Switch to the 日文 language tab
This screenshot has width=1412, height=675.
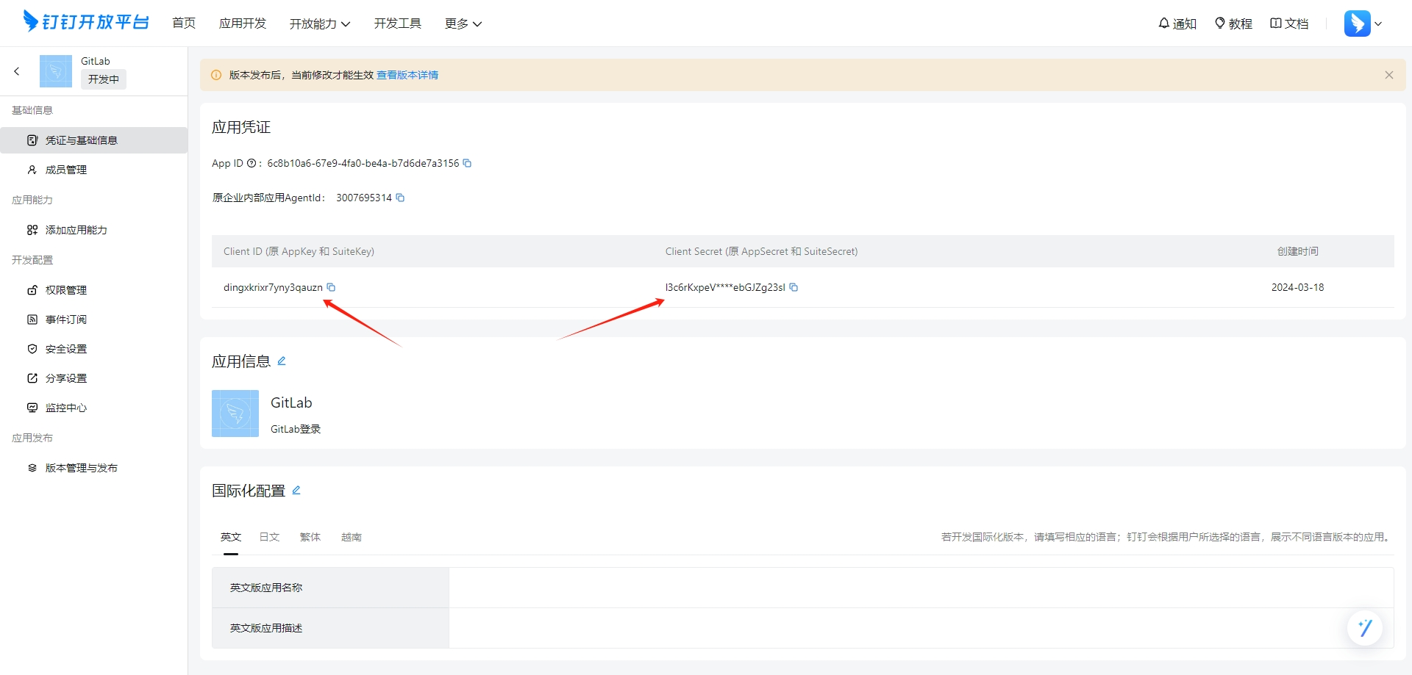pos(269,537)
